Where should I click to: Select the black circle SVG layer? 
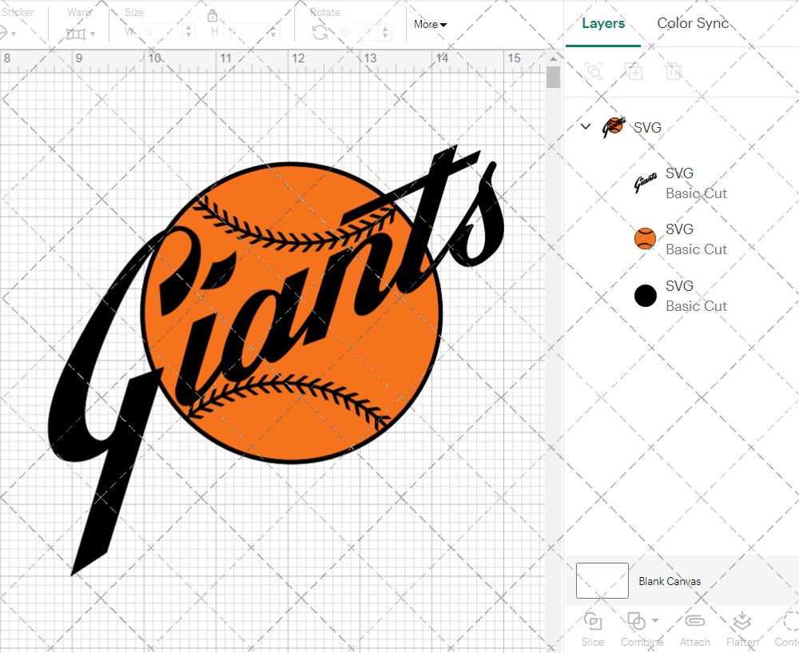(x=679, y=296)
